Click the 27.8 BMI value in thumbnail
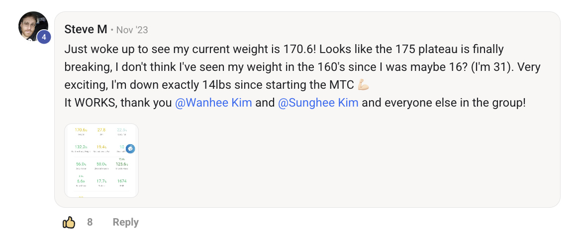The width and height of the screenshot is (577, 235). 101,130
